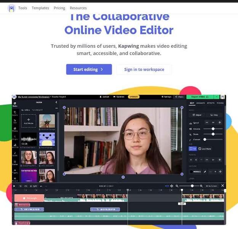Click Fit to Screen in the timeline
238x229 pixels.
click(211, 186)
